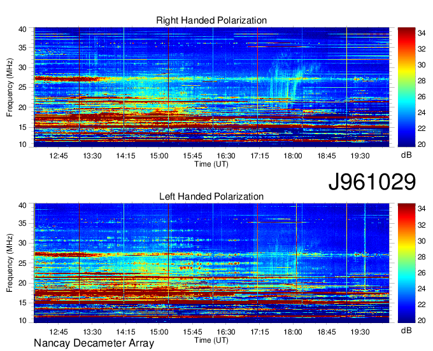Click the 28 dB value on the upper color bar
Viewport: 433px width, 351px height.
[422, 81]
